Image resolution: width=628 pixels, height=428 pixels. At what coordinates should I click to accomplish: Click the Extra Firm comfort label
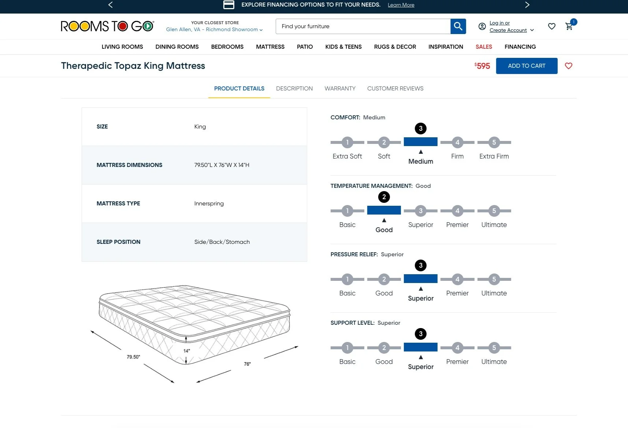pyautogui.click(x=494, y=156)
